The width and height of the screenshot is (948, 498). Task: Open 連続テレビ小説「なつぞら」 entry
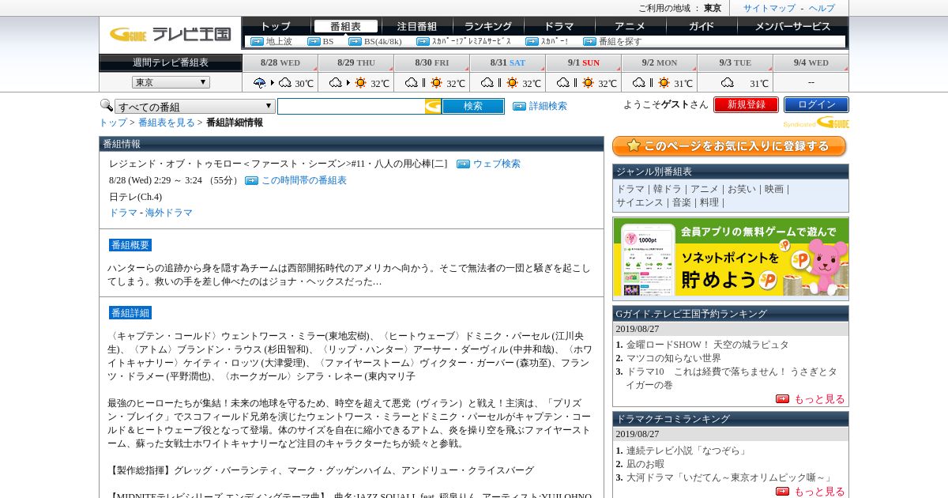(687, 451)
